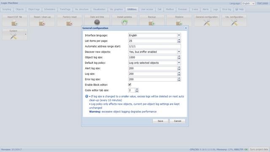Switch to the Objects tab
270x152 pixels.
(x=19, y=9)
